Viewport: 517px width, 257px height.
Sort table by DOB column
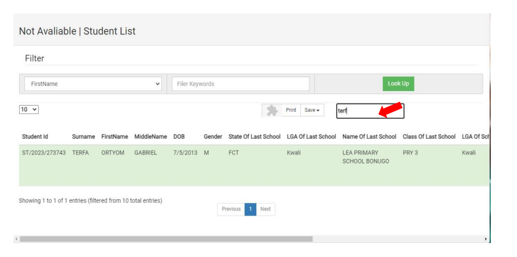click(x=180, y=137)
